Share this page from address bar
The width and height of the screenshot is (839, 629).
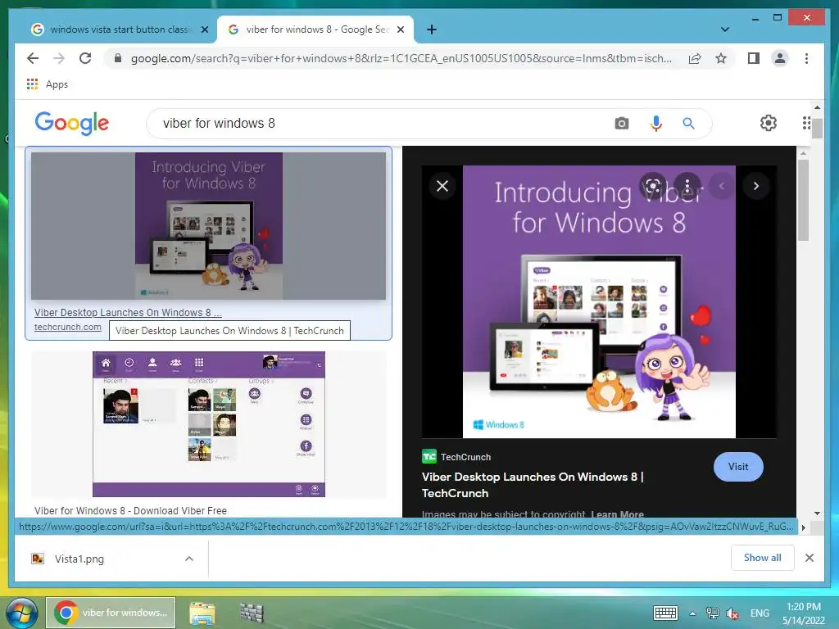pos(695,58)
